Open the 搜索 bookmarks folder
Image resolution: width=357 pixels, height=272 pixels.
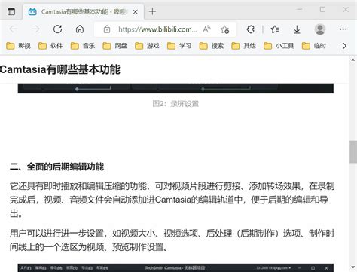(x=212, y=46)
